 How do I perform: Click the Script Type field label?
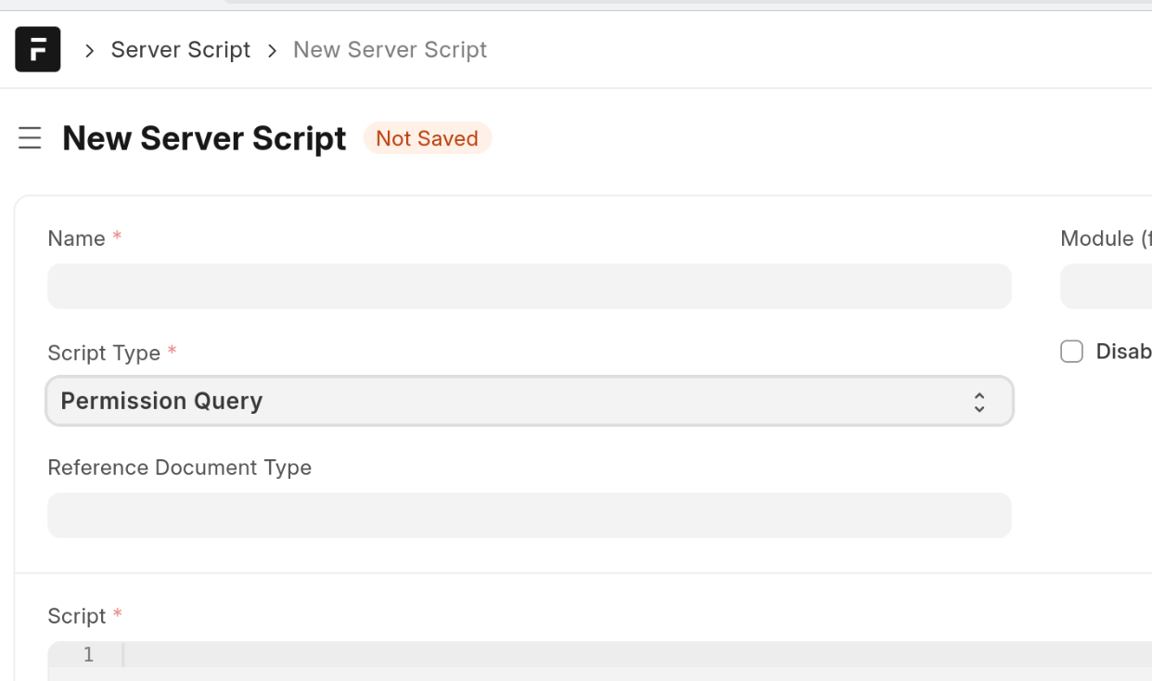click(102, 353)
